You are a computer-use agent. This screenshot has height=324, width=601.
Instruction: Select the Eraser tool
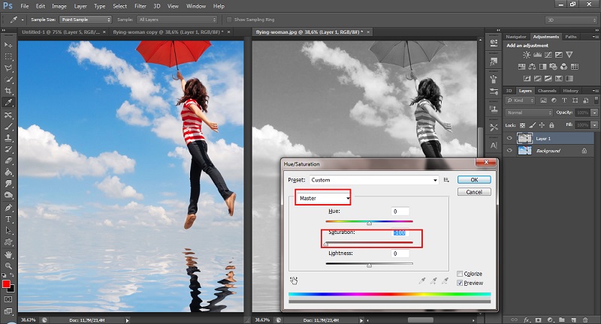8,160
